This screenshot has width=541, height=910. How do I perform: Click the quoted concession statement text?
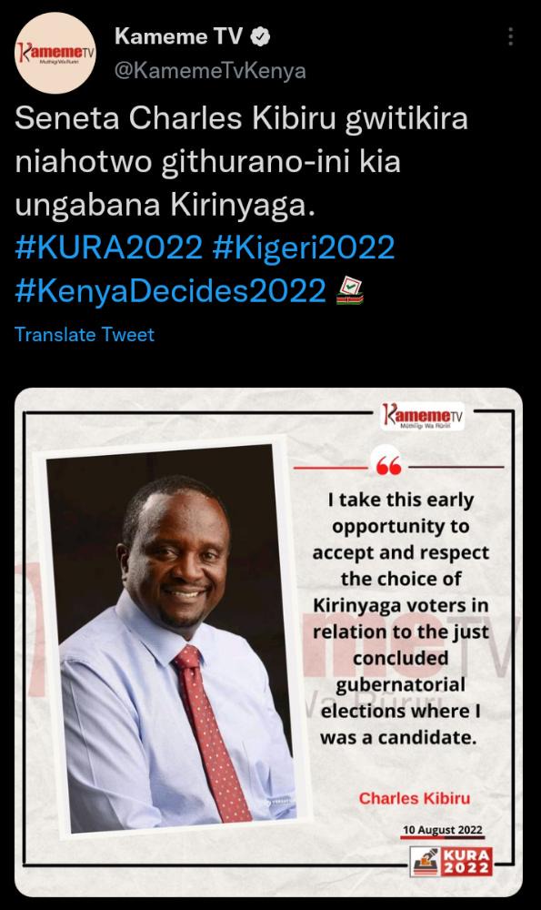tap(401, 619)
